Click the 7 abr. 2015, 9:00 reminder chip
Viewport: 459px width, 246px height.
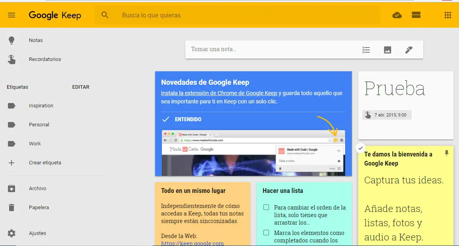pyautogui.click(x=387, y=115)
